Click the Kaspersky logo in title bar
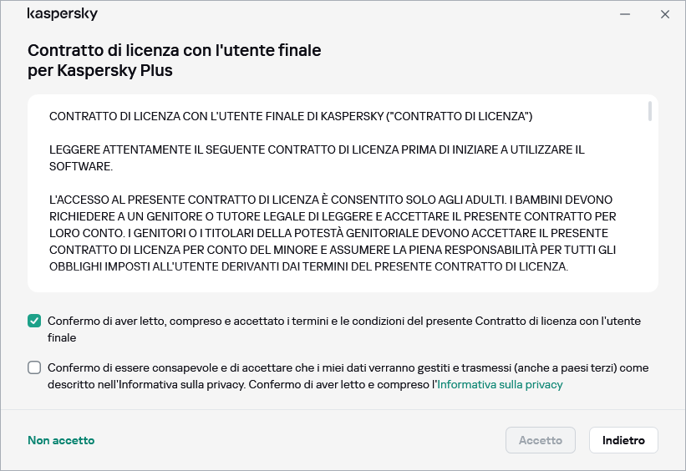 tap(63, 14)
